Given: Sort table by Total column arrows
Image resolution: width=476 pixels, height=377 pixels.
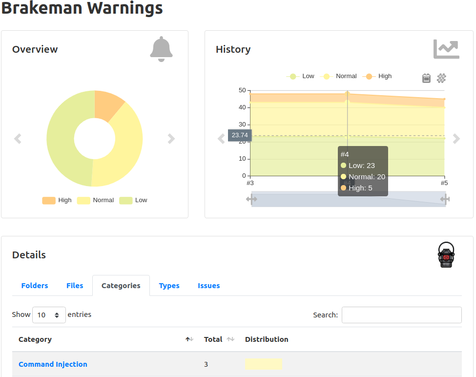Looking at the screenshot, I should [x=230, y=339].
